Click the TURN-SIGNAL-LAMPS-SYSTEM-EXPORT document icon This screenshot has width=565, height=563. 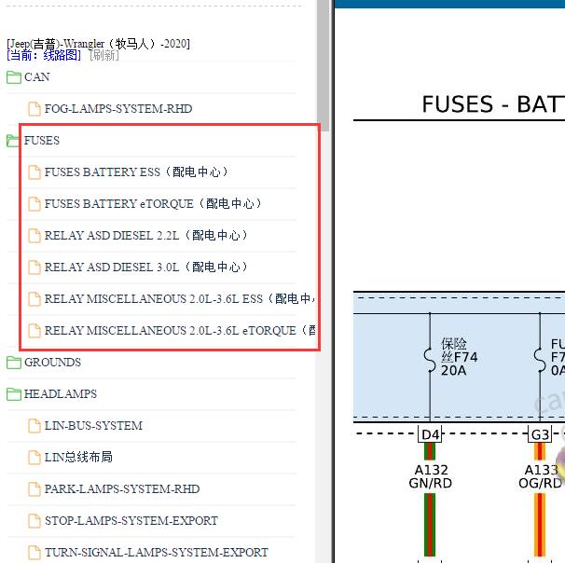point(34,553)
